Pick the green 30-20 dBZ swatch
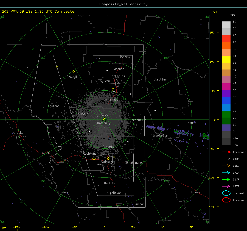 tap(226, 114)
